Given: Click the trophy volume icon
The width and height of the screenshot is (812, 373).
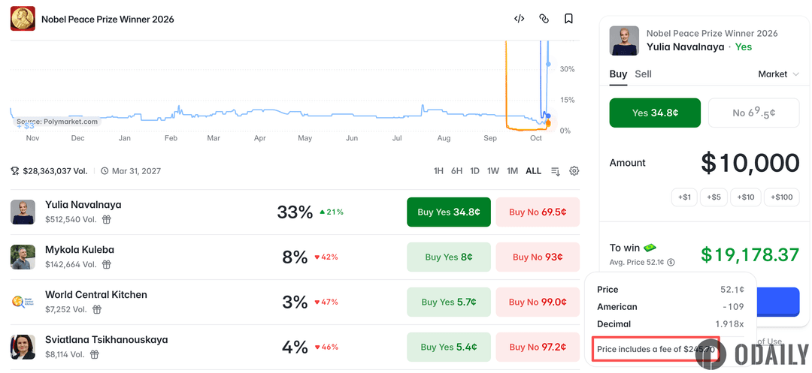Looking at the screenshot, I should point(15,171).
